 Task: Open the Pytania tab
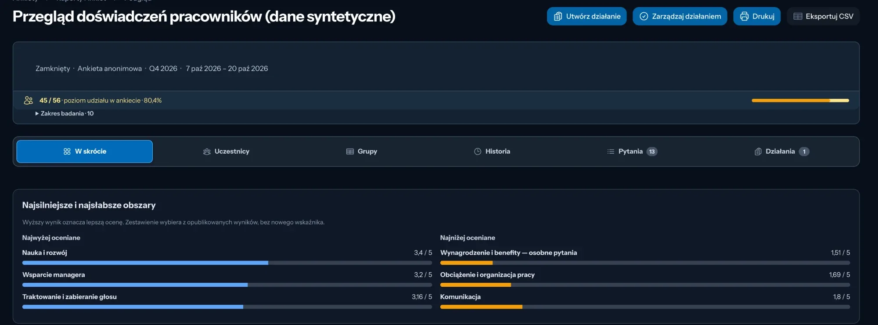pyautogui.click(x=632, y=152)
